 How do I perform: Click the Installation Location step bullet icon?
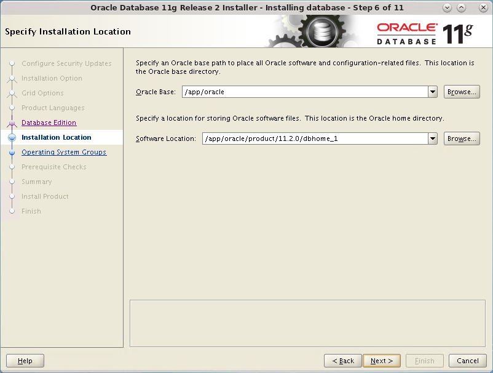pyautogui.click(x=12, y=137)
